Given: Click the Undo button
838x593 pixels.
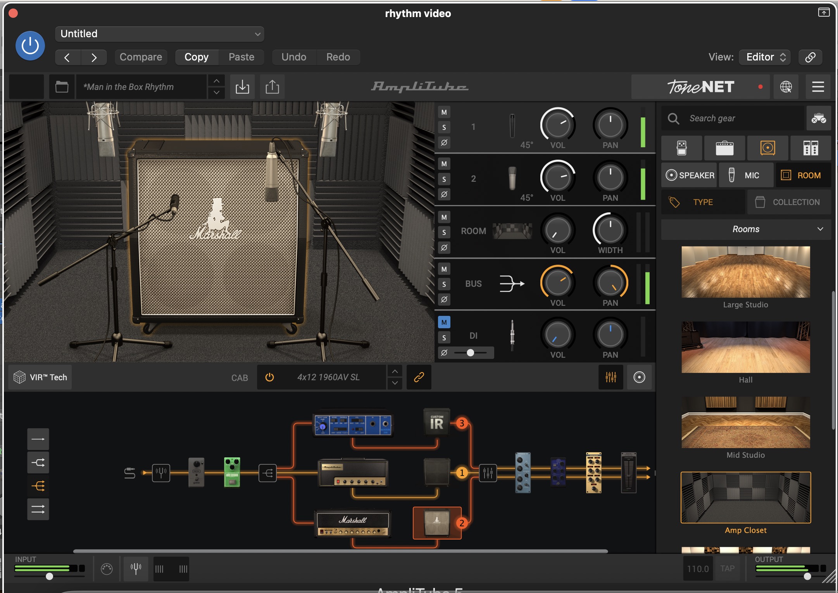Looking at the screenshot, I should [294, 57].
